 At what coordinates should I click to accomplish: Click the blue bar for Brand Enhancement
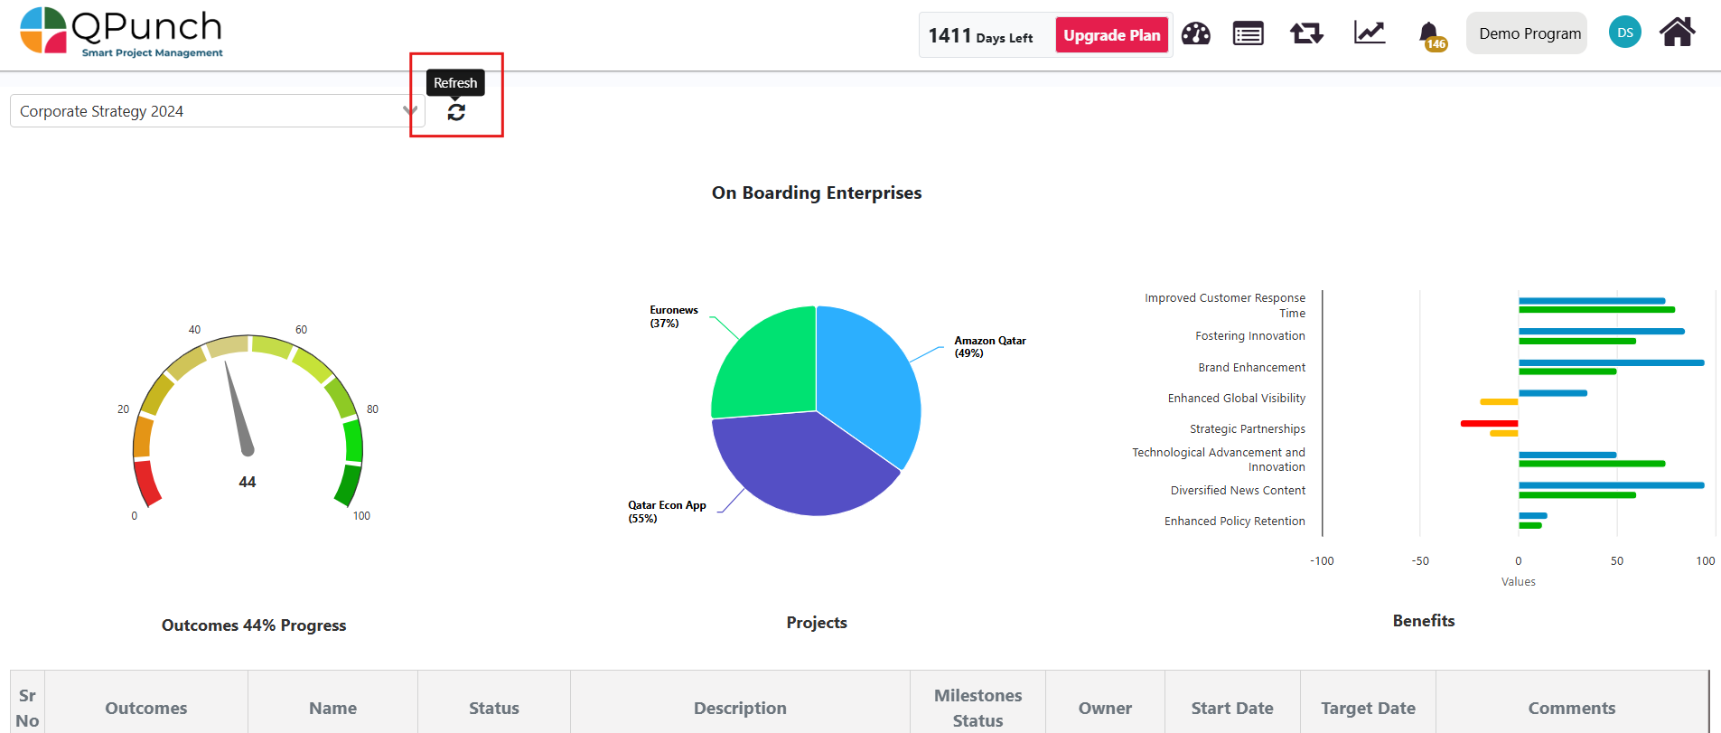(1611, 362)
